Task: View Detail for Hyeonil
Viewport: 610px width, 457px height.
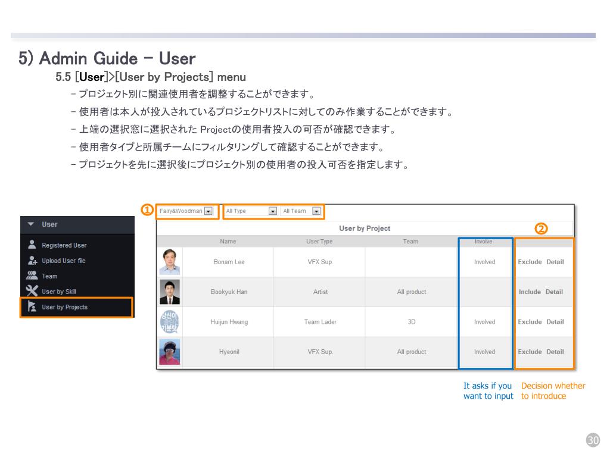Action: [555, 352]
